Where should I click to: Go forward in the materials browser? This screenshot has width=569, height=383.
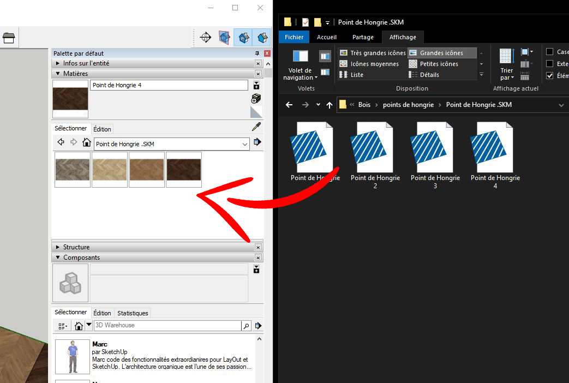click(74, 142)
